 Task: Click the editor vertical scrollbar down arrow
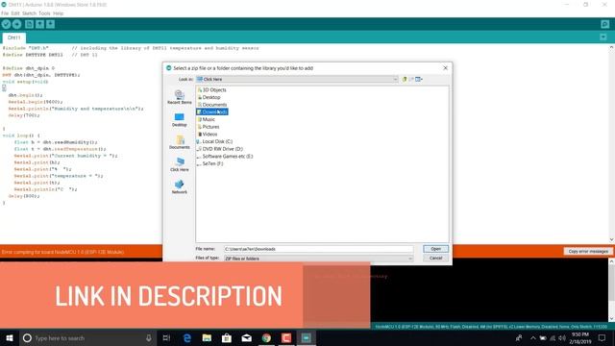pyautogui.click(x=612, y=239)
